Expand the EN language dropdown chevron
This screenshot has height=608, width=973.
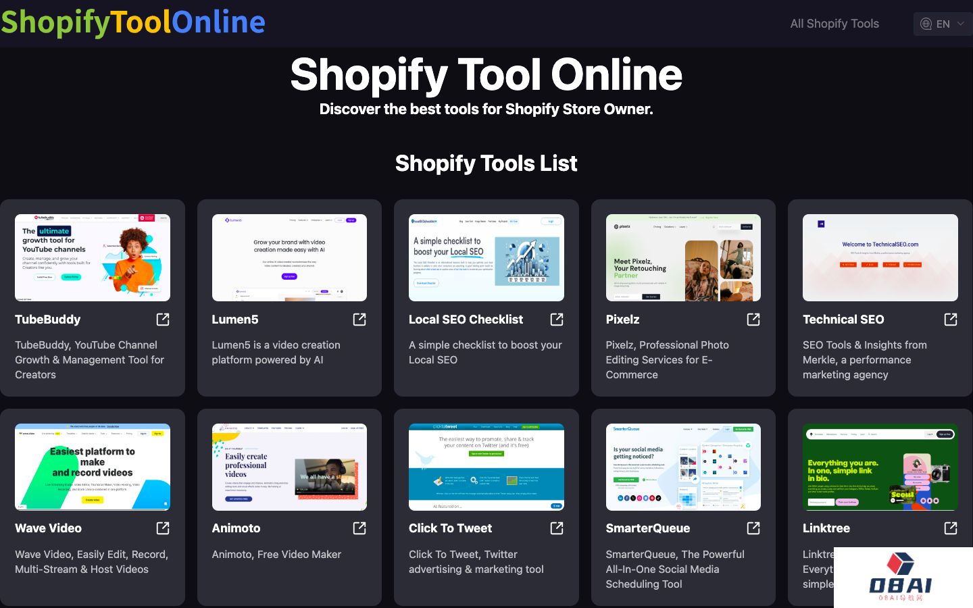point(961,24)
